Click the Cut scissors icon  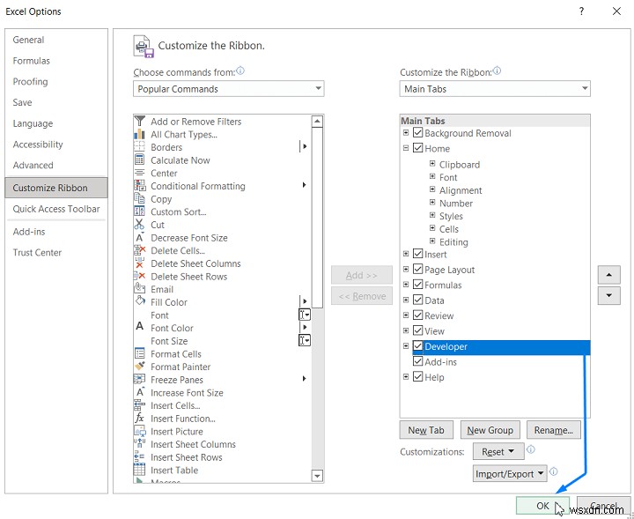(139, 225)
